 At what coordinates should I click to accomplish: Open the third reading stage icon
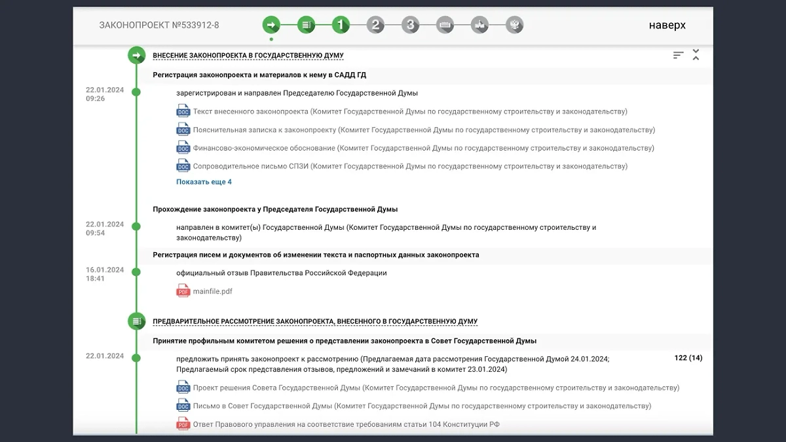click(x=409, y=24)
